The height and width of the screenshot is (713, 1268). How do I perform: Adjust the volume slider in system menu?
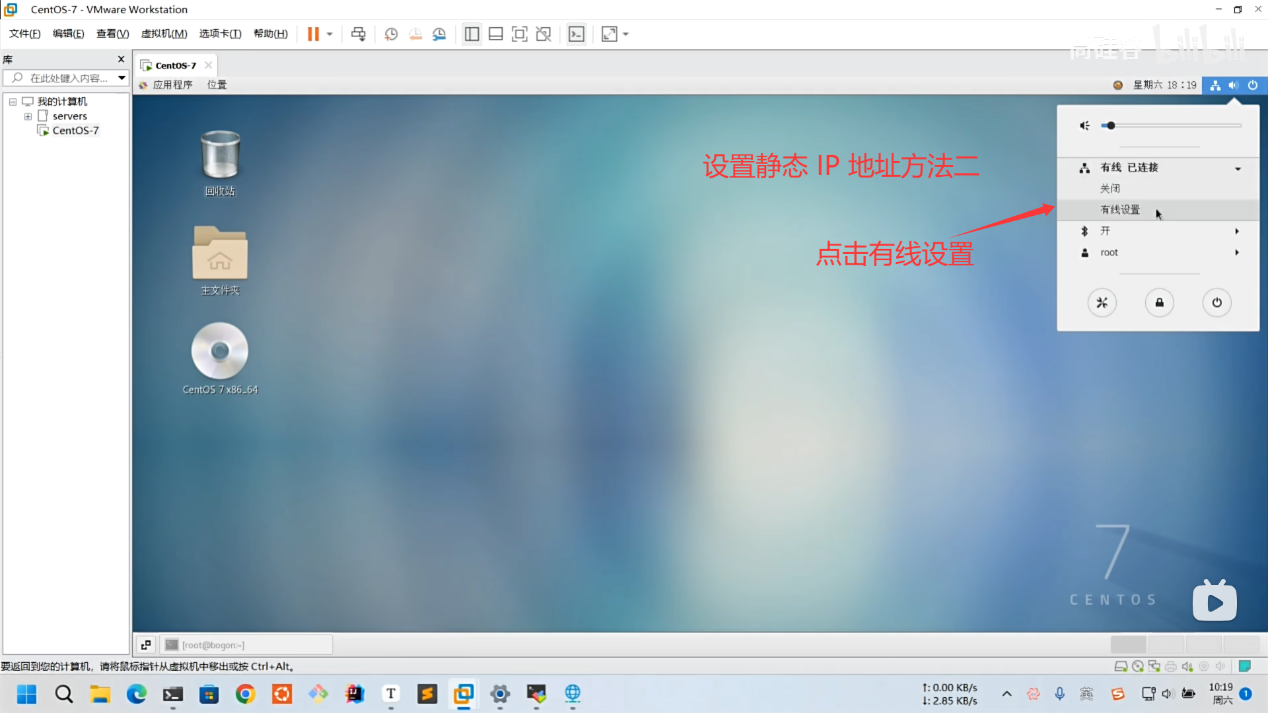pyautogui.click(x=1111, y=125)
